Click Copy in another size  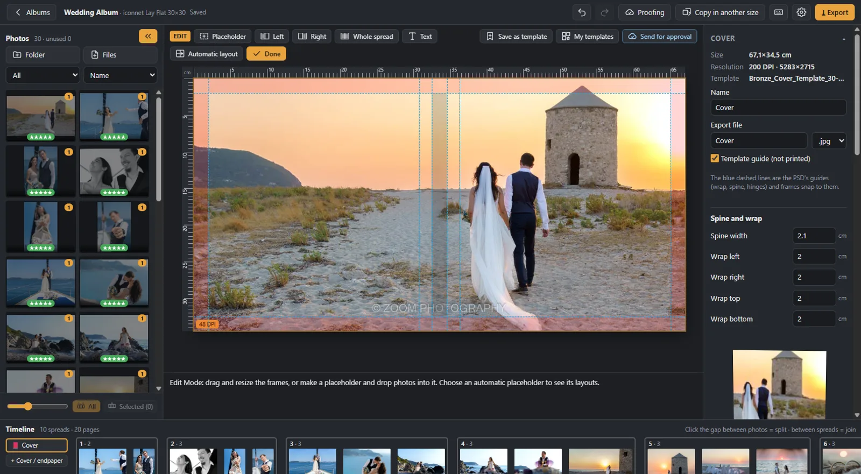tap(721, 12)
